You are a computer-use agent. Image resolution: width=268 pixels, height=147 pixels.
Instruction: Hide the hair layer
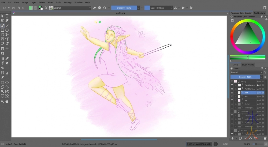pos(232,93)
